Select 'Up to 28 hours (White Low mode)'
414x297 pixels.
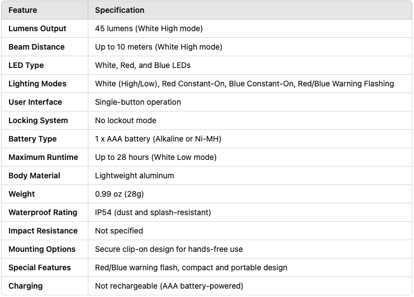(x=156, y=157)
